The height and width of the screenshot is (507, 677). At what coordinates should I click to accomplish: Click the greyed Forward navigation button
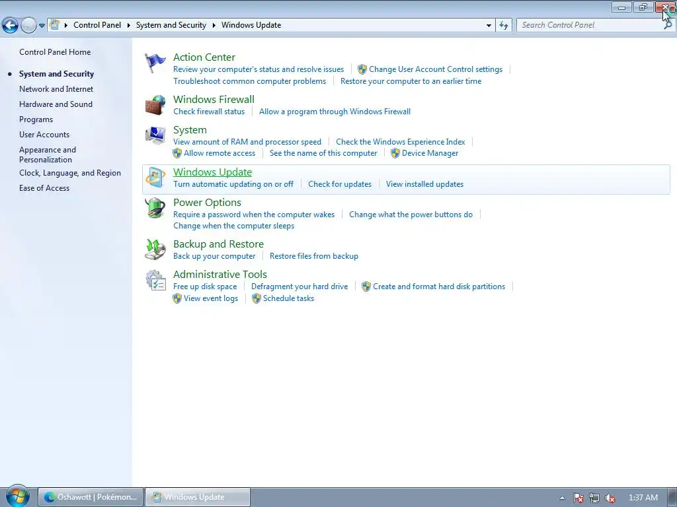[x=28, y=26]
